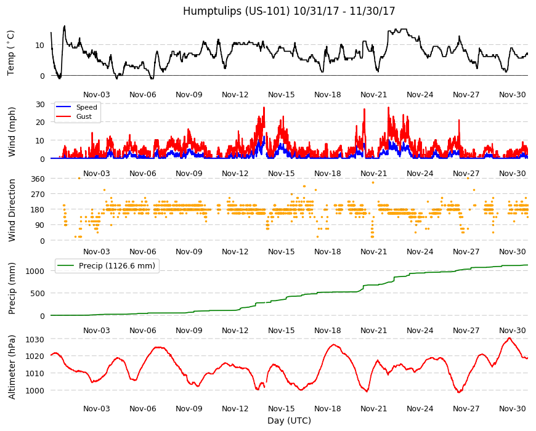Click the Temp (°C) axis label
Viewport: 536px width, 431px height.
click(11, 53)
